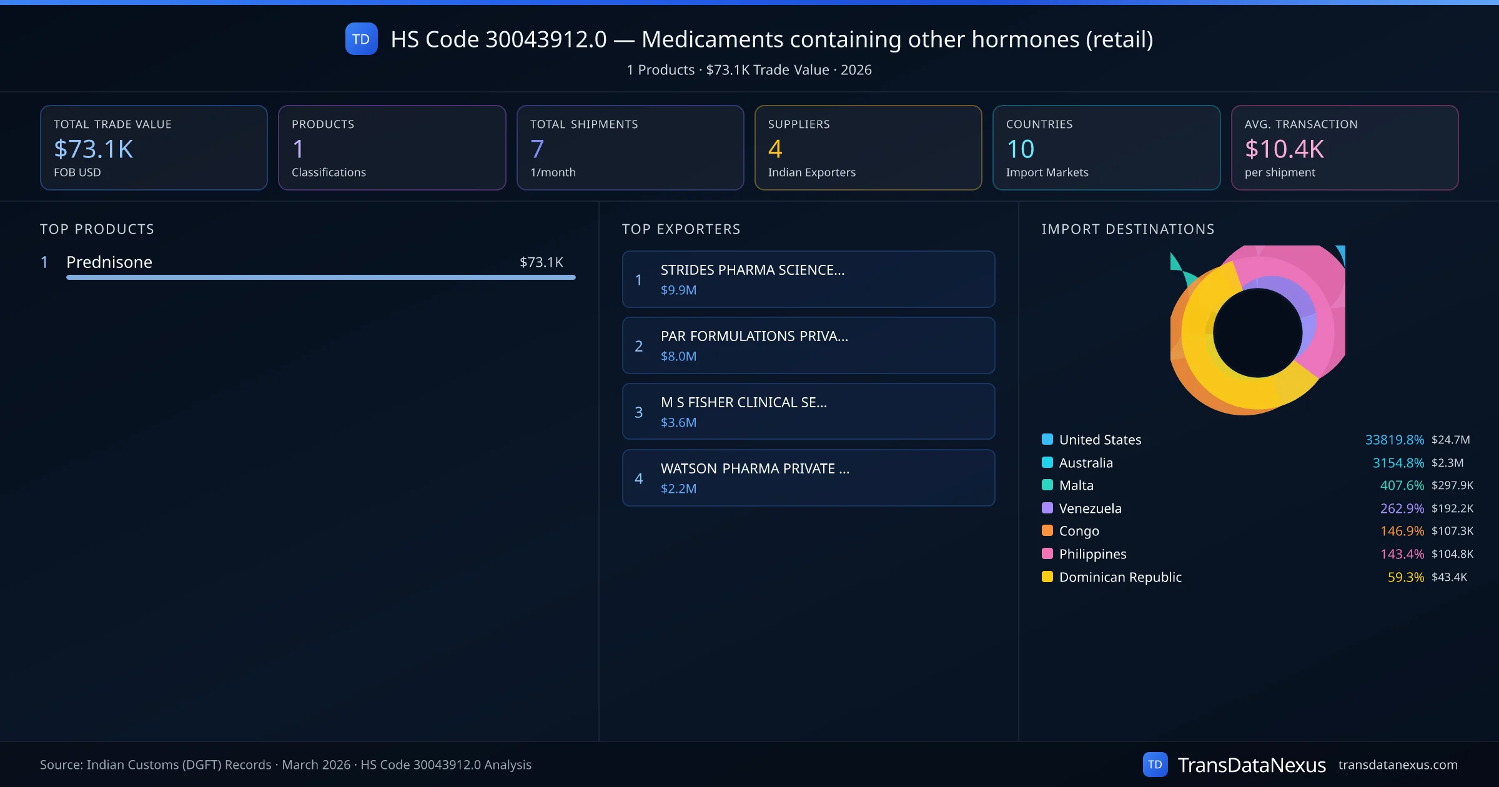Expand WATSON PHARMA PRIVATE exporter entry
Viewport: 1499px width, 787px height.
coord(808,478)
